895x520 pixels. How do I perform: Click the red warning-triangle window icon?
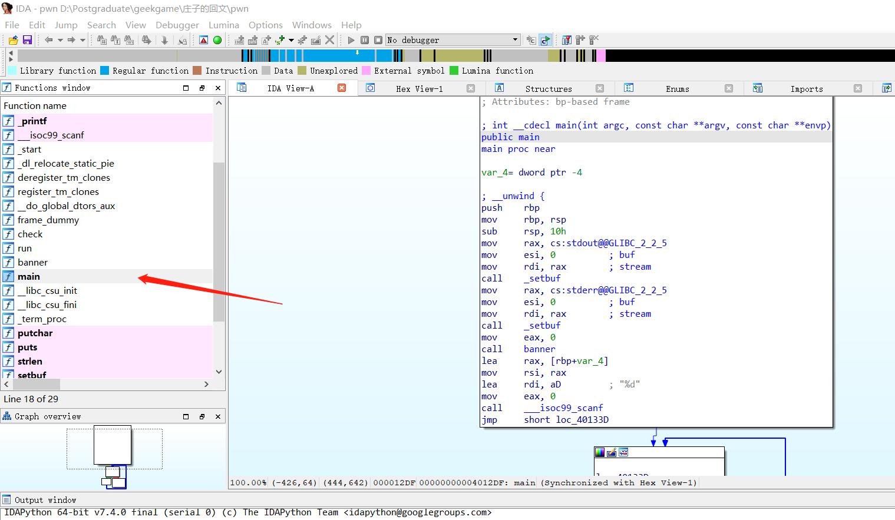(x=203, y=40)
